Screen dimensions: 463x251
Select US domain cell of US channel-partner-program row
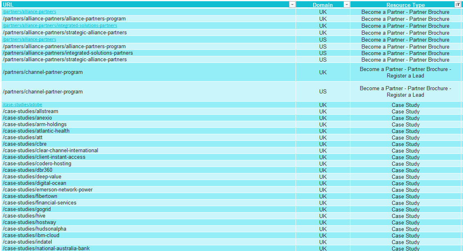tap(323, 91)
